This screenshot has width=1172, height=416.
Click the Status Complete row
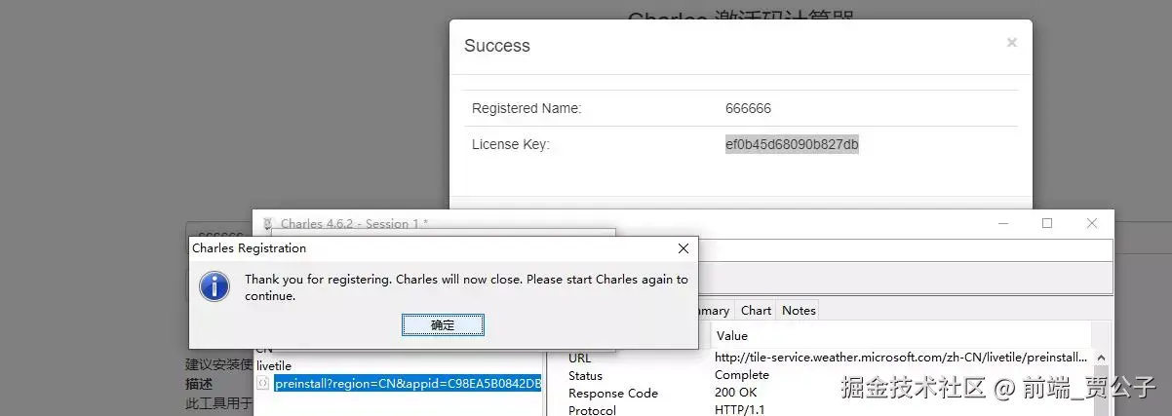[x=829, y=375]
